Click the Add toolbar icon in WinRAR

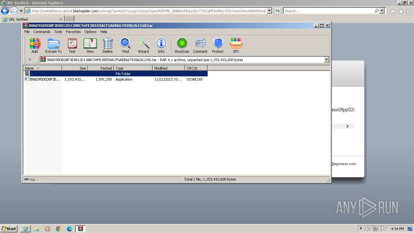(35, 46)
